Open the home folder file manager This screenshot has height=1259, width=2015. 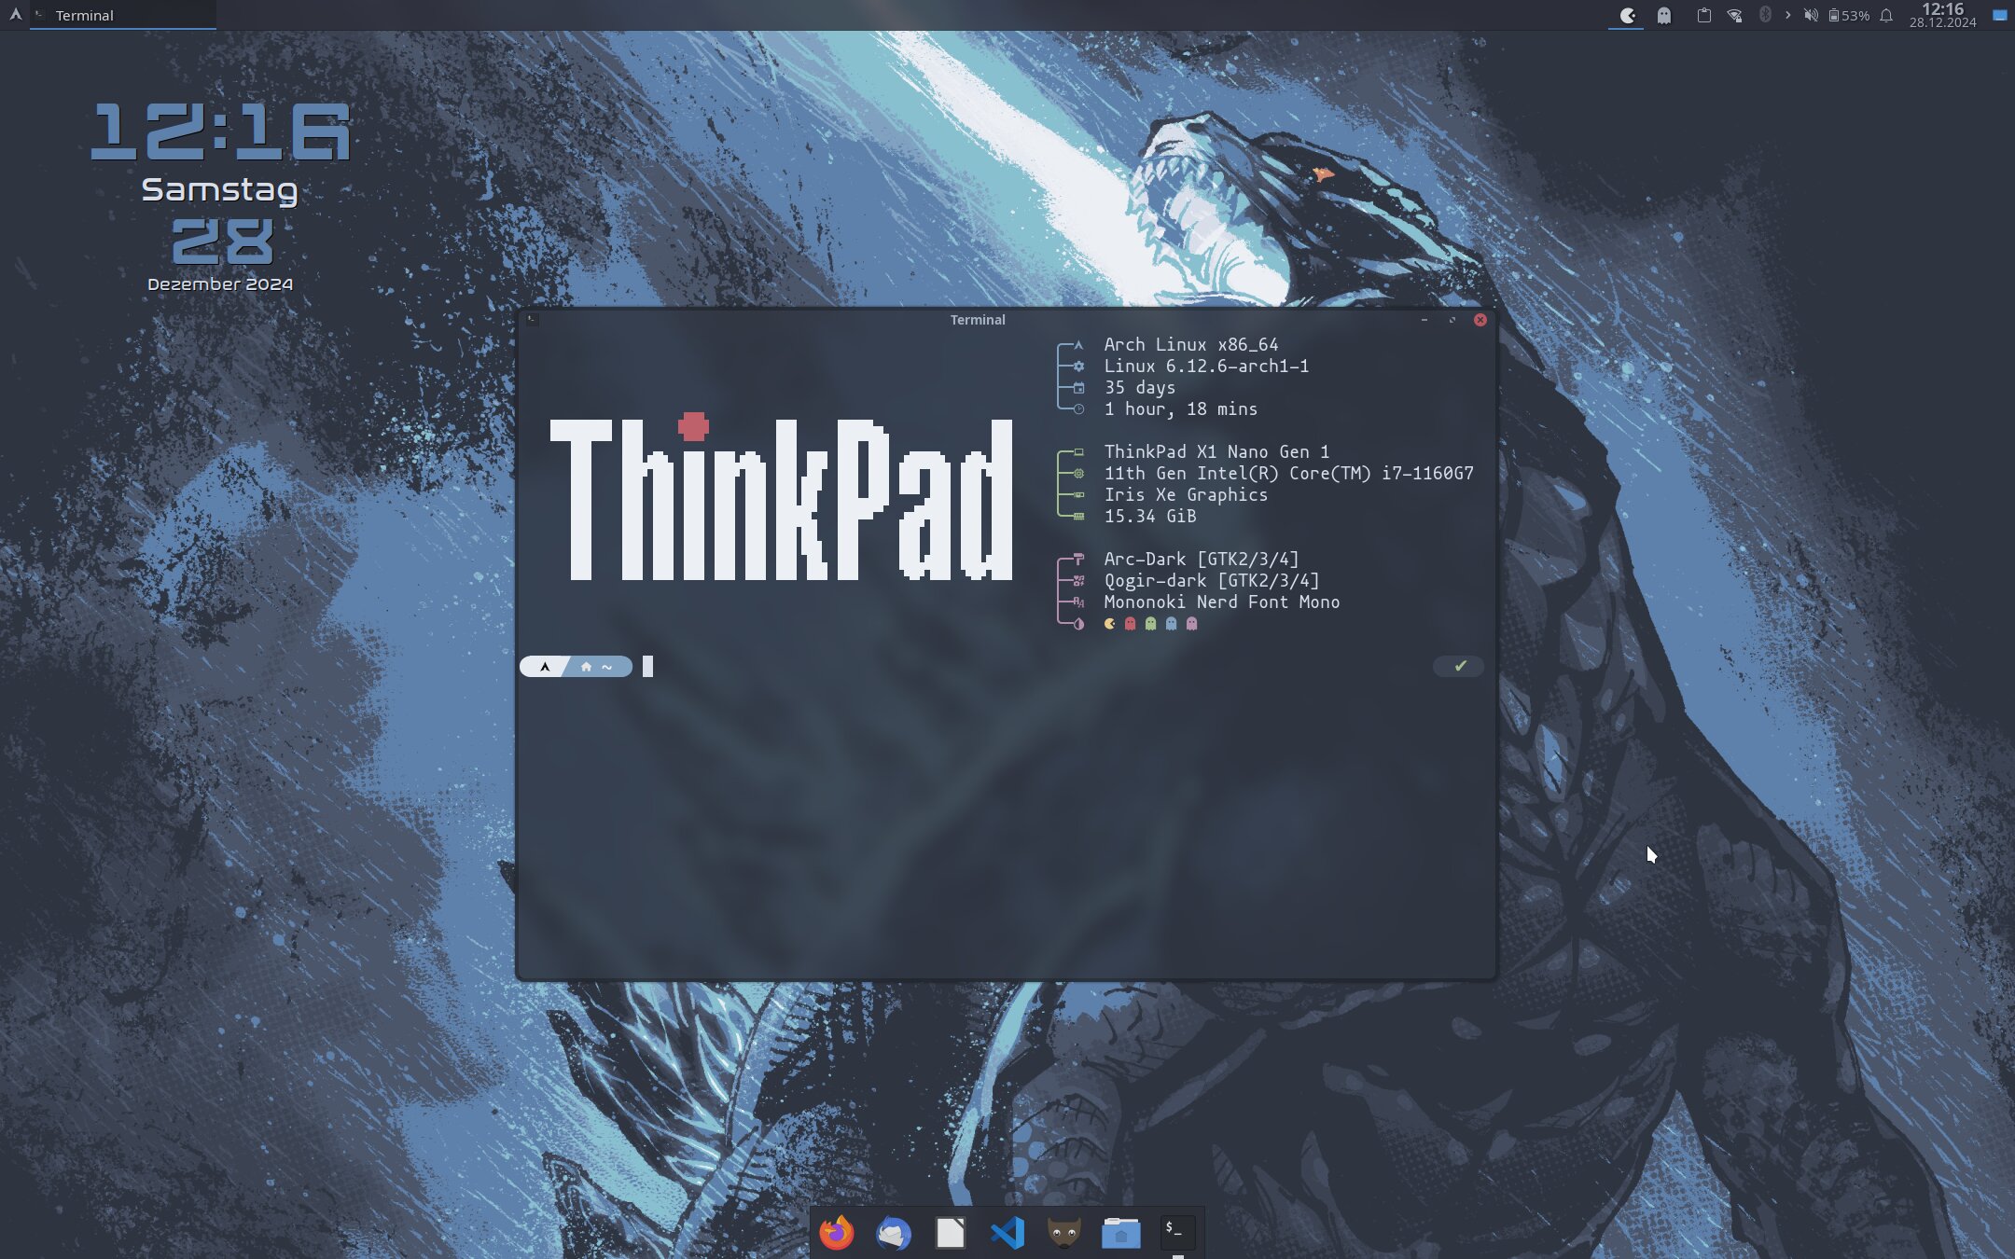coord(1120,1233)
